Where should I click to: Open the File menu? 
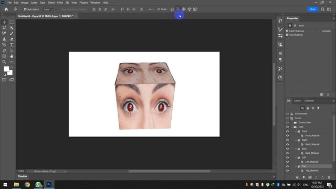pyautogui.click(x=9, y=3)
